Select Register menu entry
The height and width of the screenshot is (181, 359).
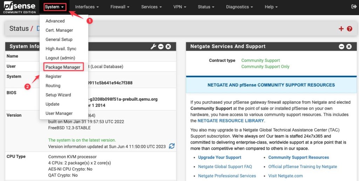click(x=53, y=77)
